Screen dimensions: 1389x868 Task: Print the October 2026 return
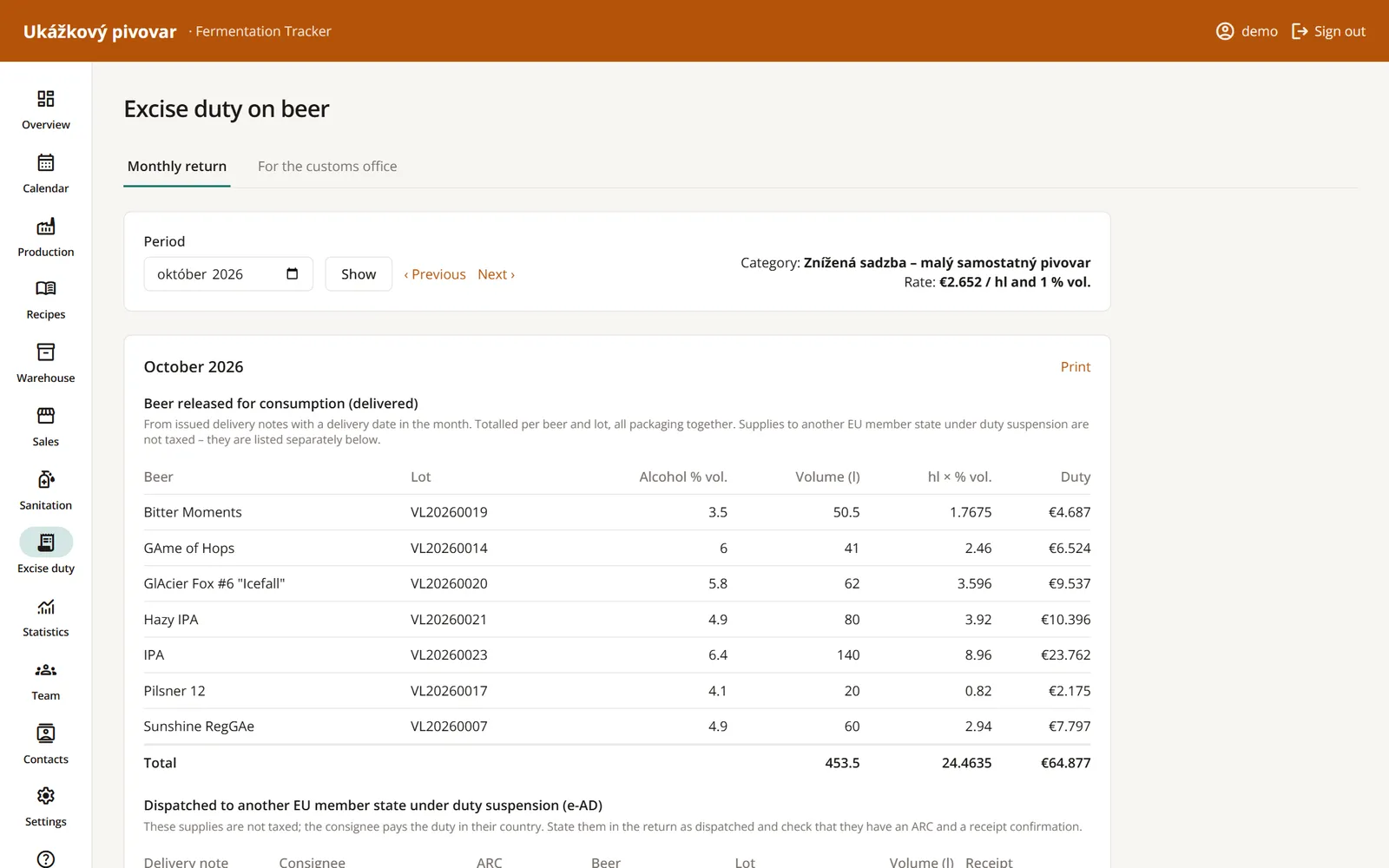tap(1075, 367)
